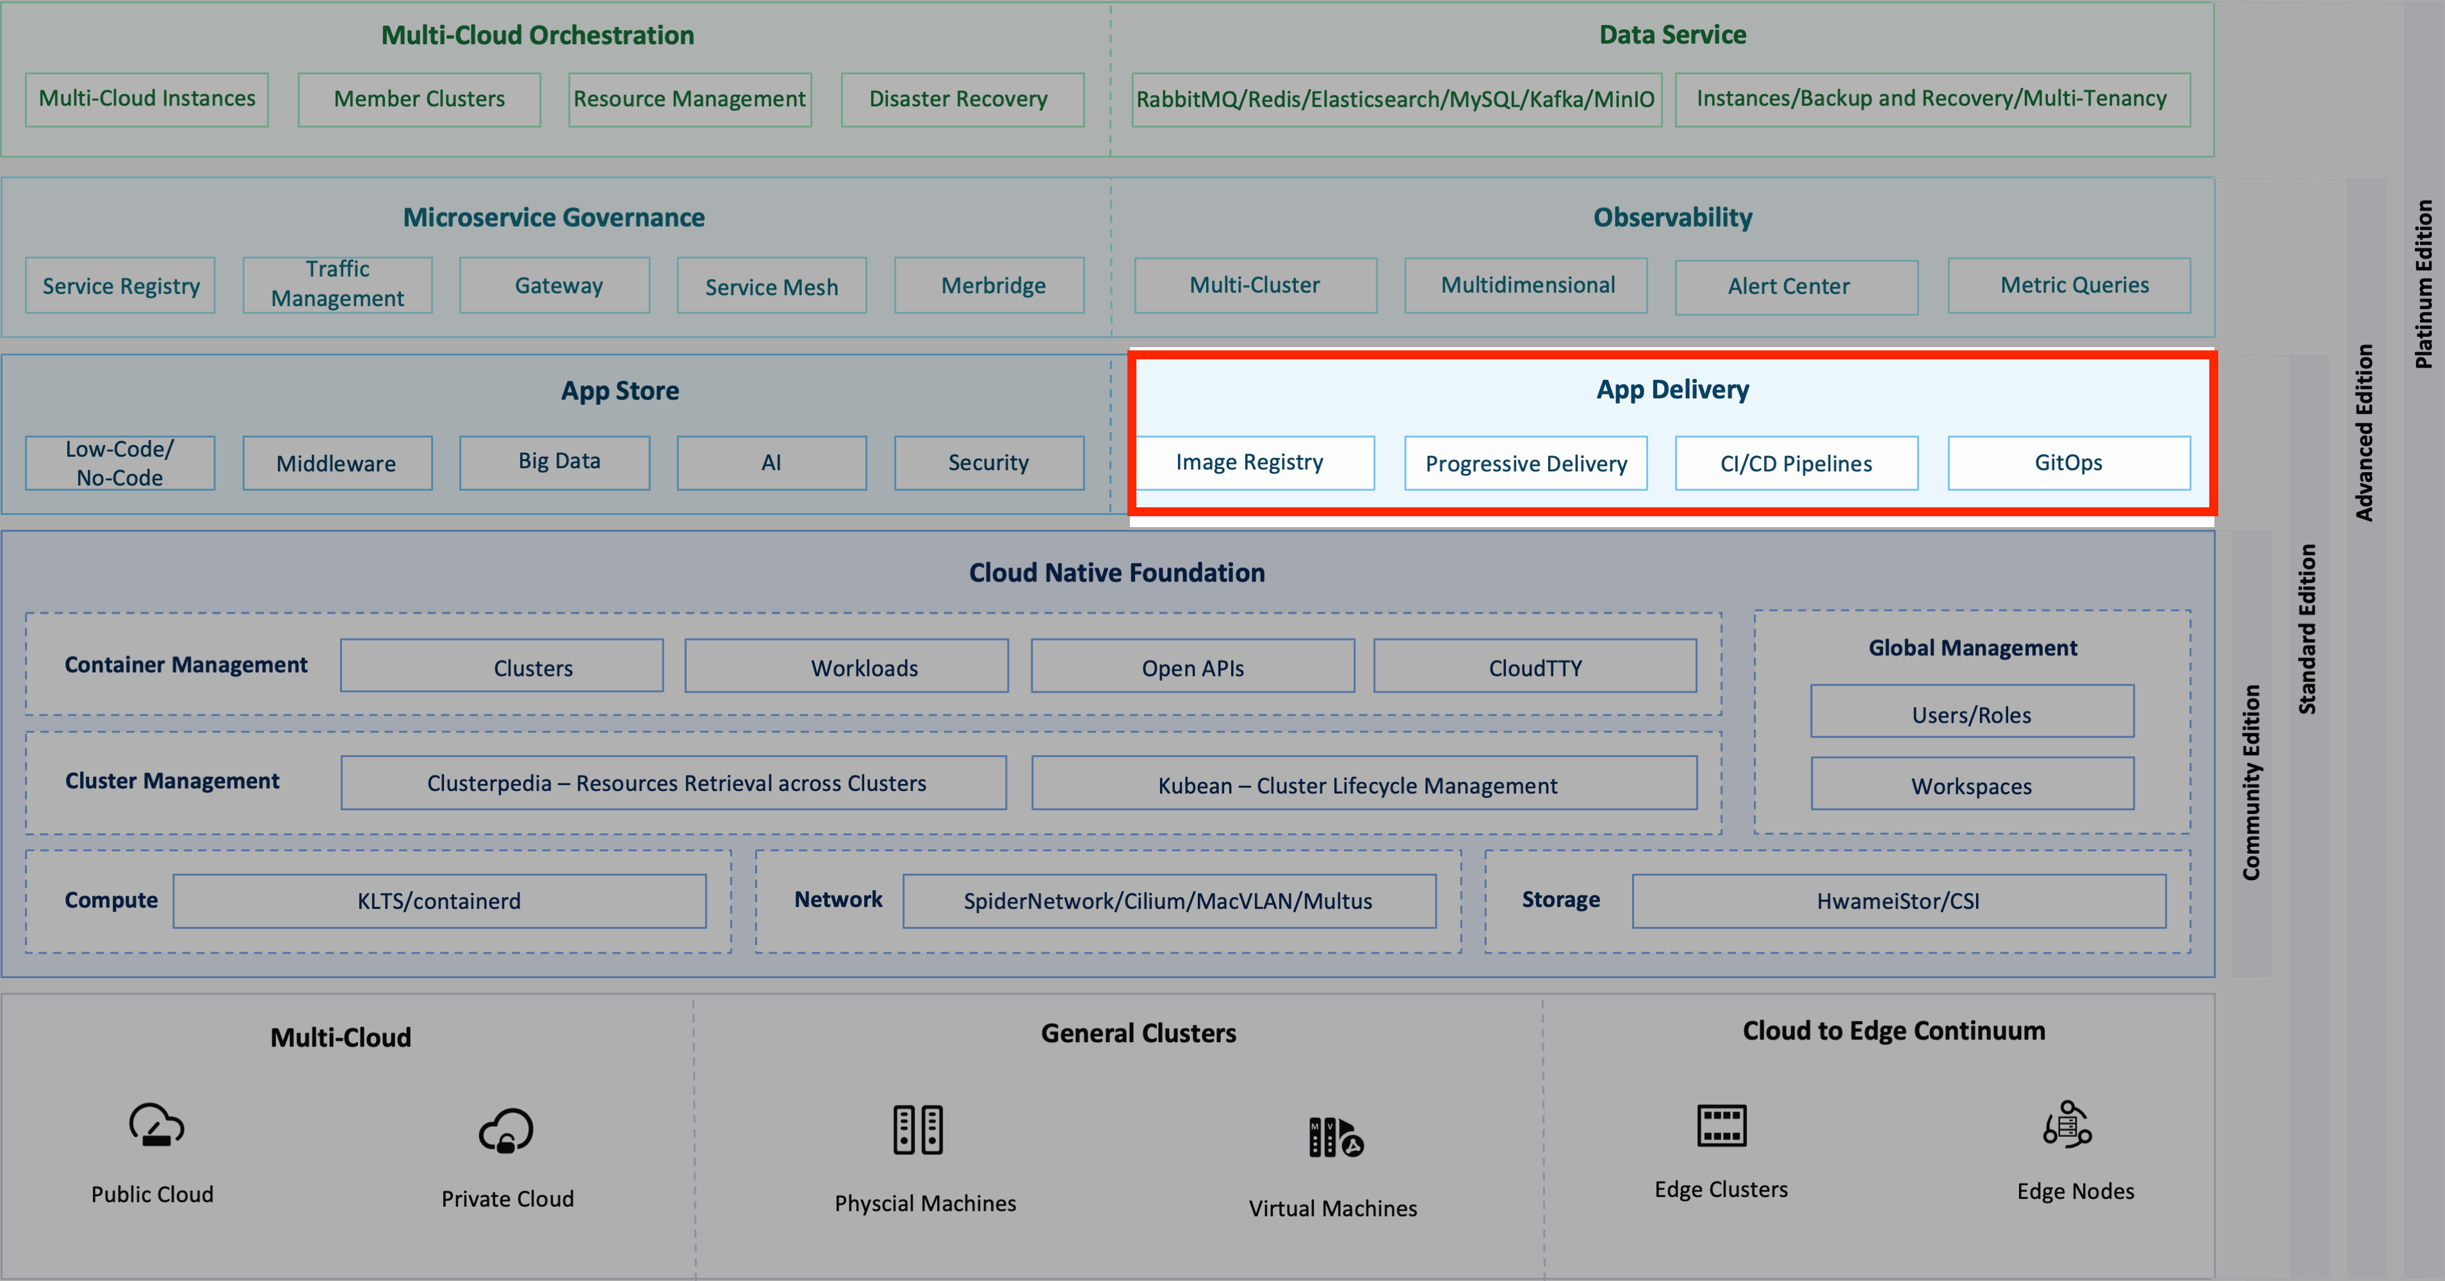Select the Workspaces box
Image resolution: width=2445 pixels, height=1281 pixels.
click(1972, 784)
